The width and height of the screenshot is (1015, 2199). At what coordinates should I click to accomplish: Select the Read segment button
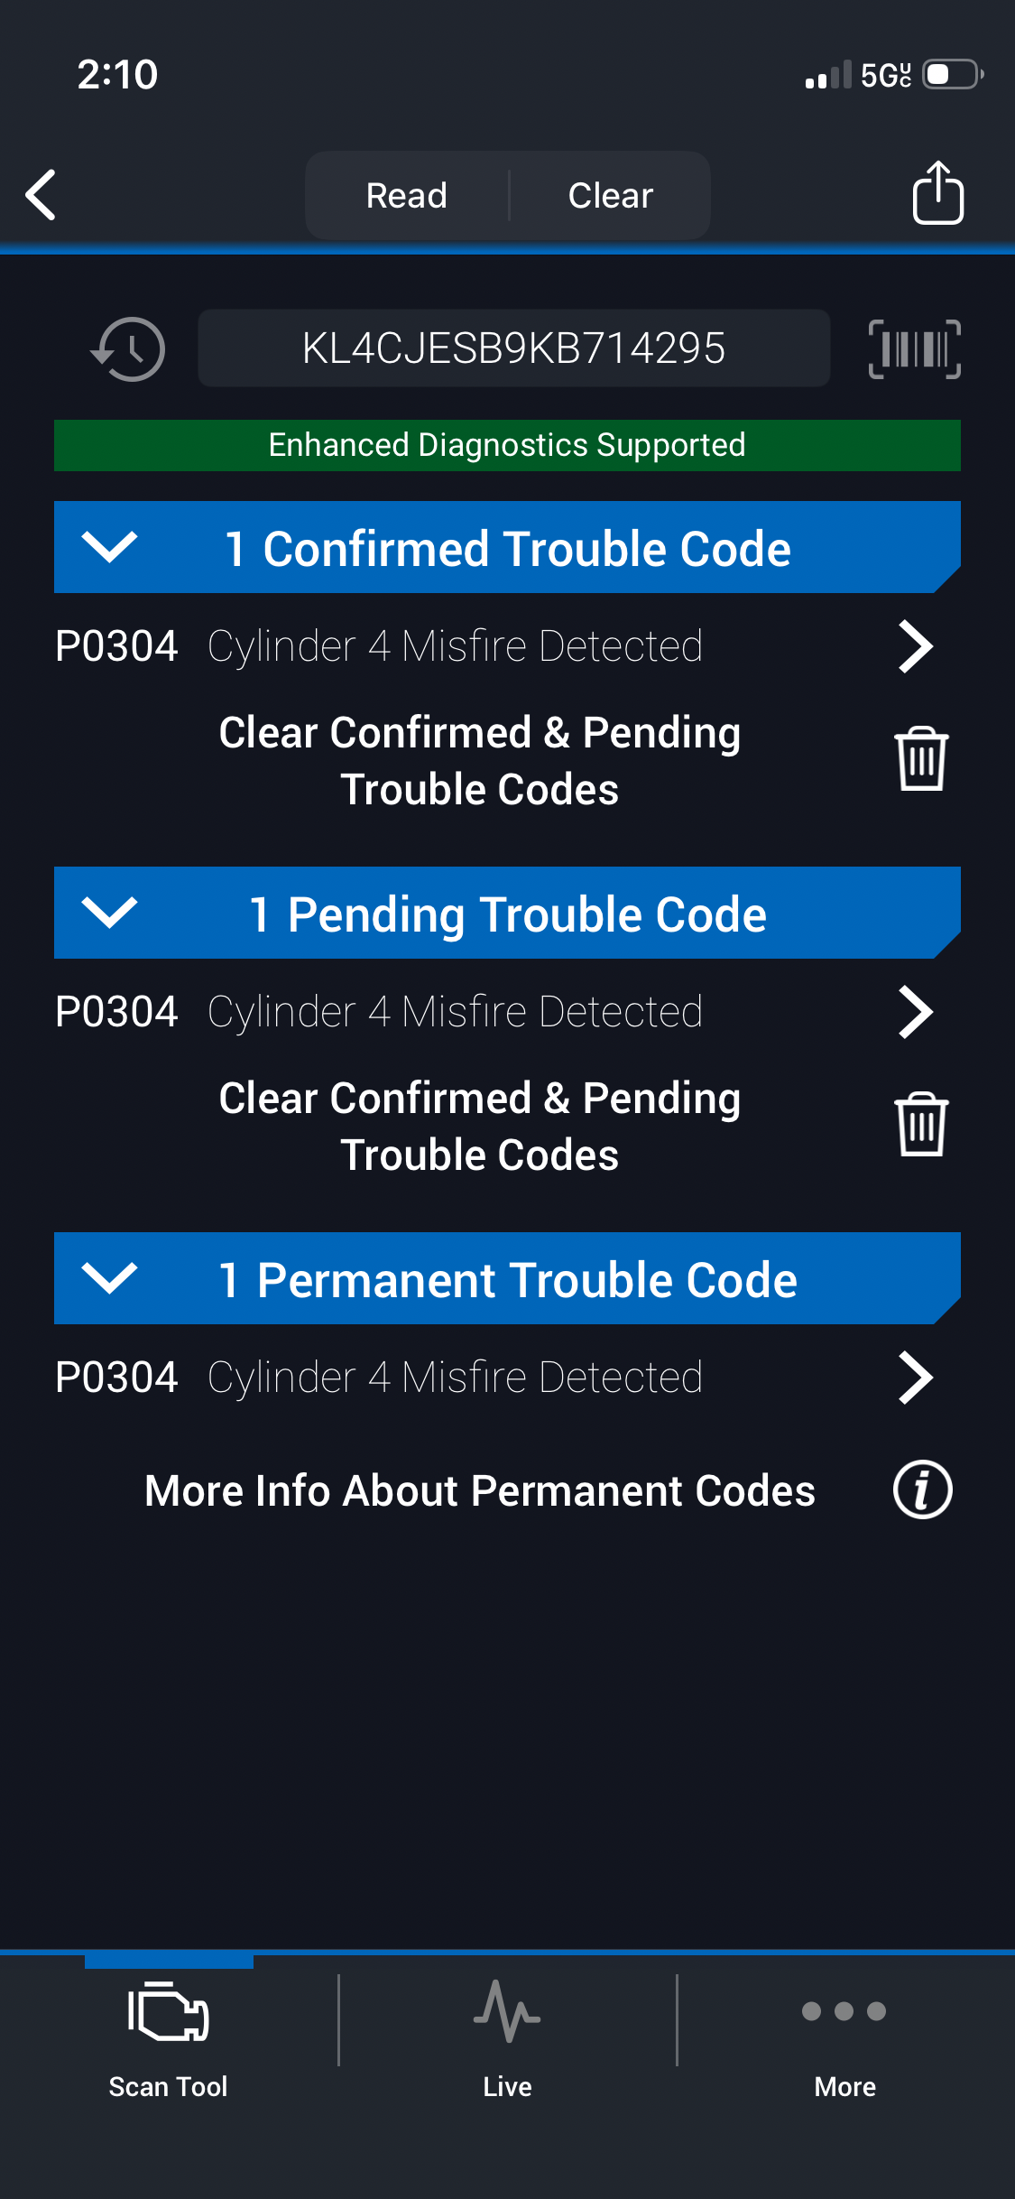pyautogui.click(x=407, y=195)
